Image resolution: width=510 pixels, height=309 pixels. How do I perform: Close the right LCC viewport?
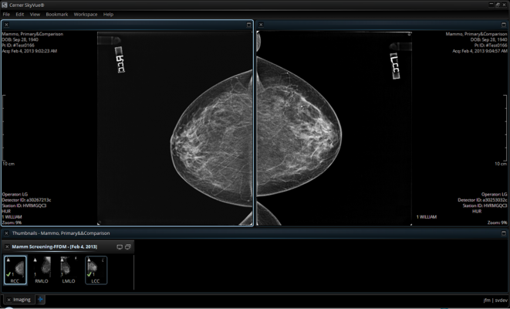(261, 25)
